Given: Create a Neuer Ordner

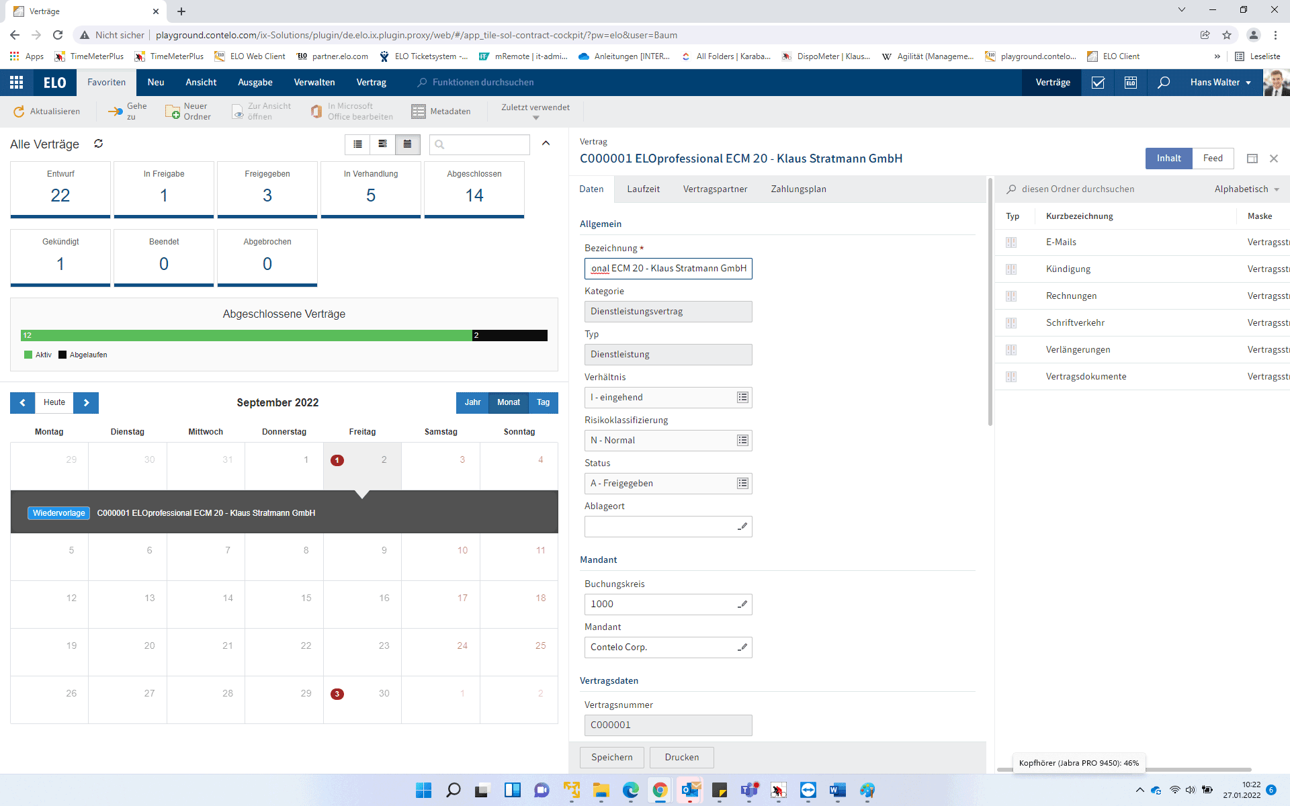Looking at the screenshot, I should coord(188,111).
